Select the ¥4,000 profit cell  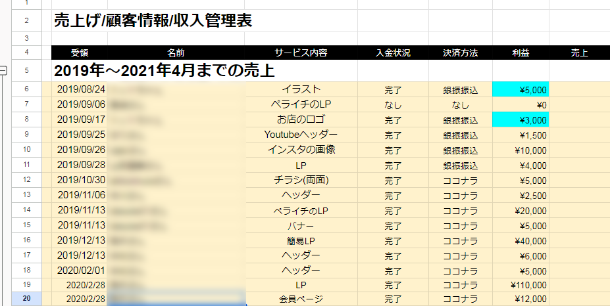click(x=521, y=165)
